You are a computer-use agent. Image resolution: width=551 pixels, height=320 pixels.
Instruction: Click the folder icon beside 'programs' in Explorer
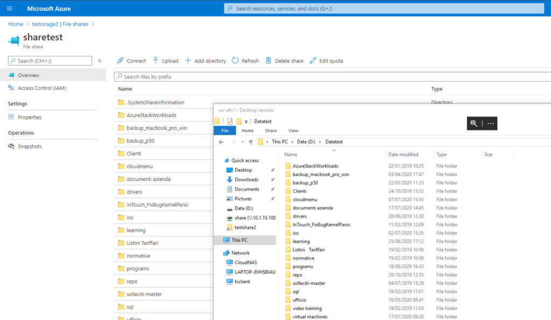tap(288, 266)
